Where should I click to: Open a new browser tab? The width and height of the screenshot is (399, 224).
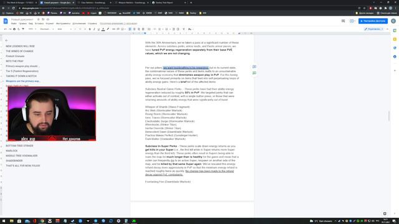tap(191, 2)
